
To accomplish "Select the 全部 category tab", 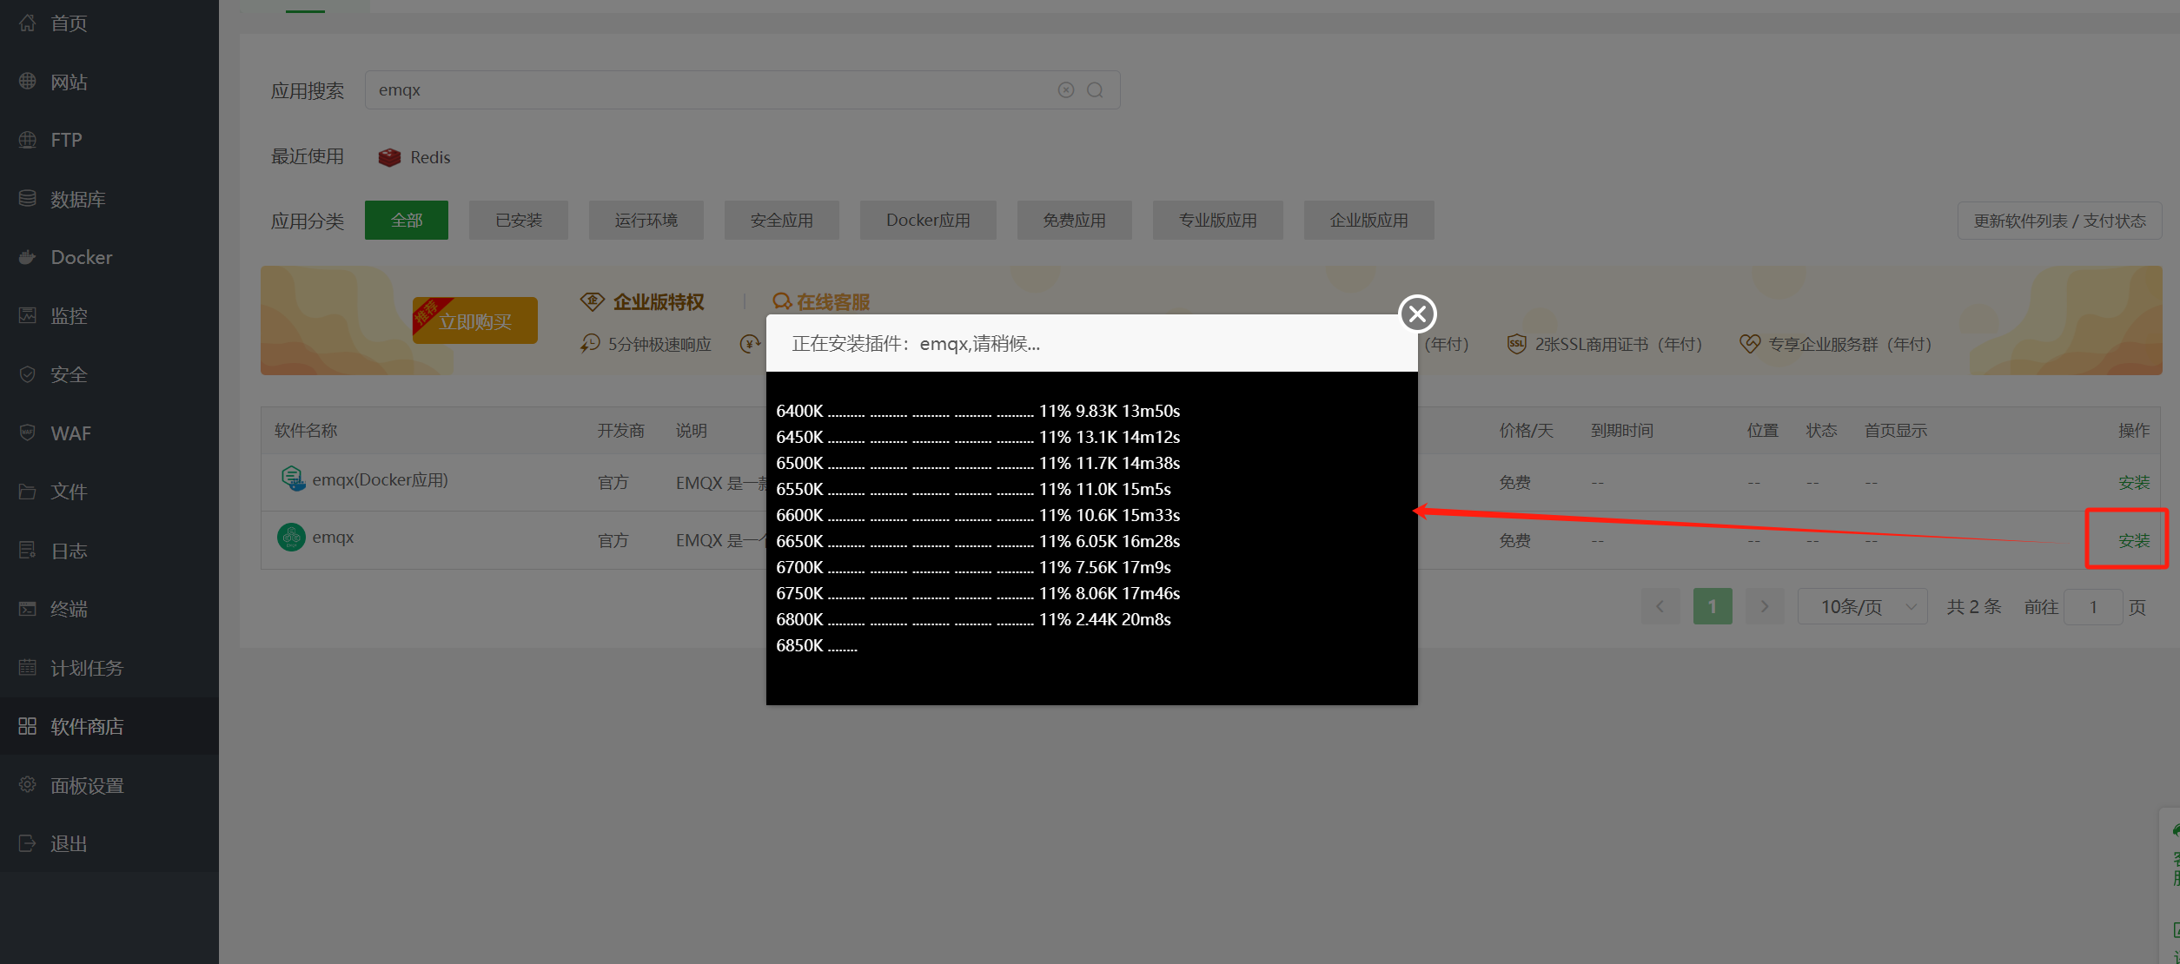I will (407, 221).
